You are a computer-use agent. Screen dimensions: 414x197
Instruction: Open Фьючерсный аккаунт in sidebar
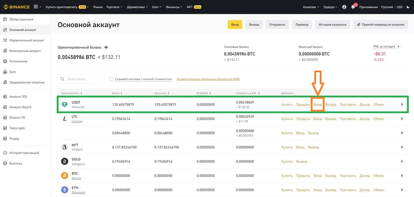25,51
